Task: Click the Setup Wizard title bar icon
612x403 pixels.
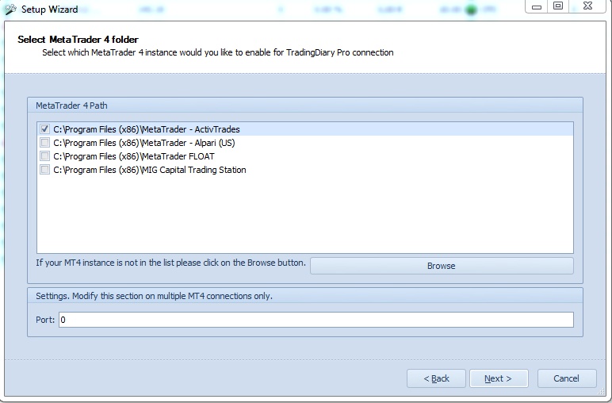Action: [10, 9]
